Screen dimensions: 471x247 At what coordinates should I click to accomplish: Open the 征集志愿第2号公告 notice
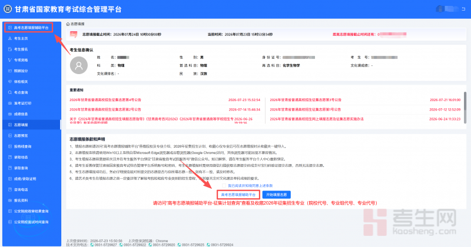coord(105,109)
